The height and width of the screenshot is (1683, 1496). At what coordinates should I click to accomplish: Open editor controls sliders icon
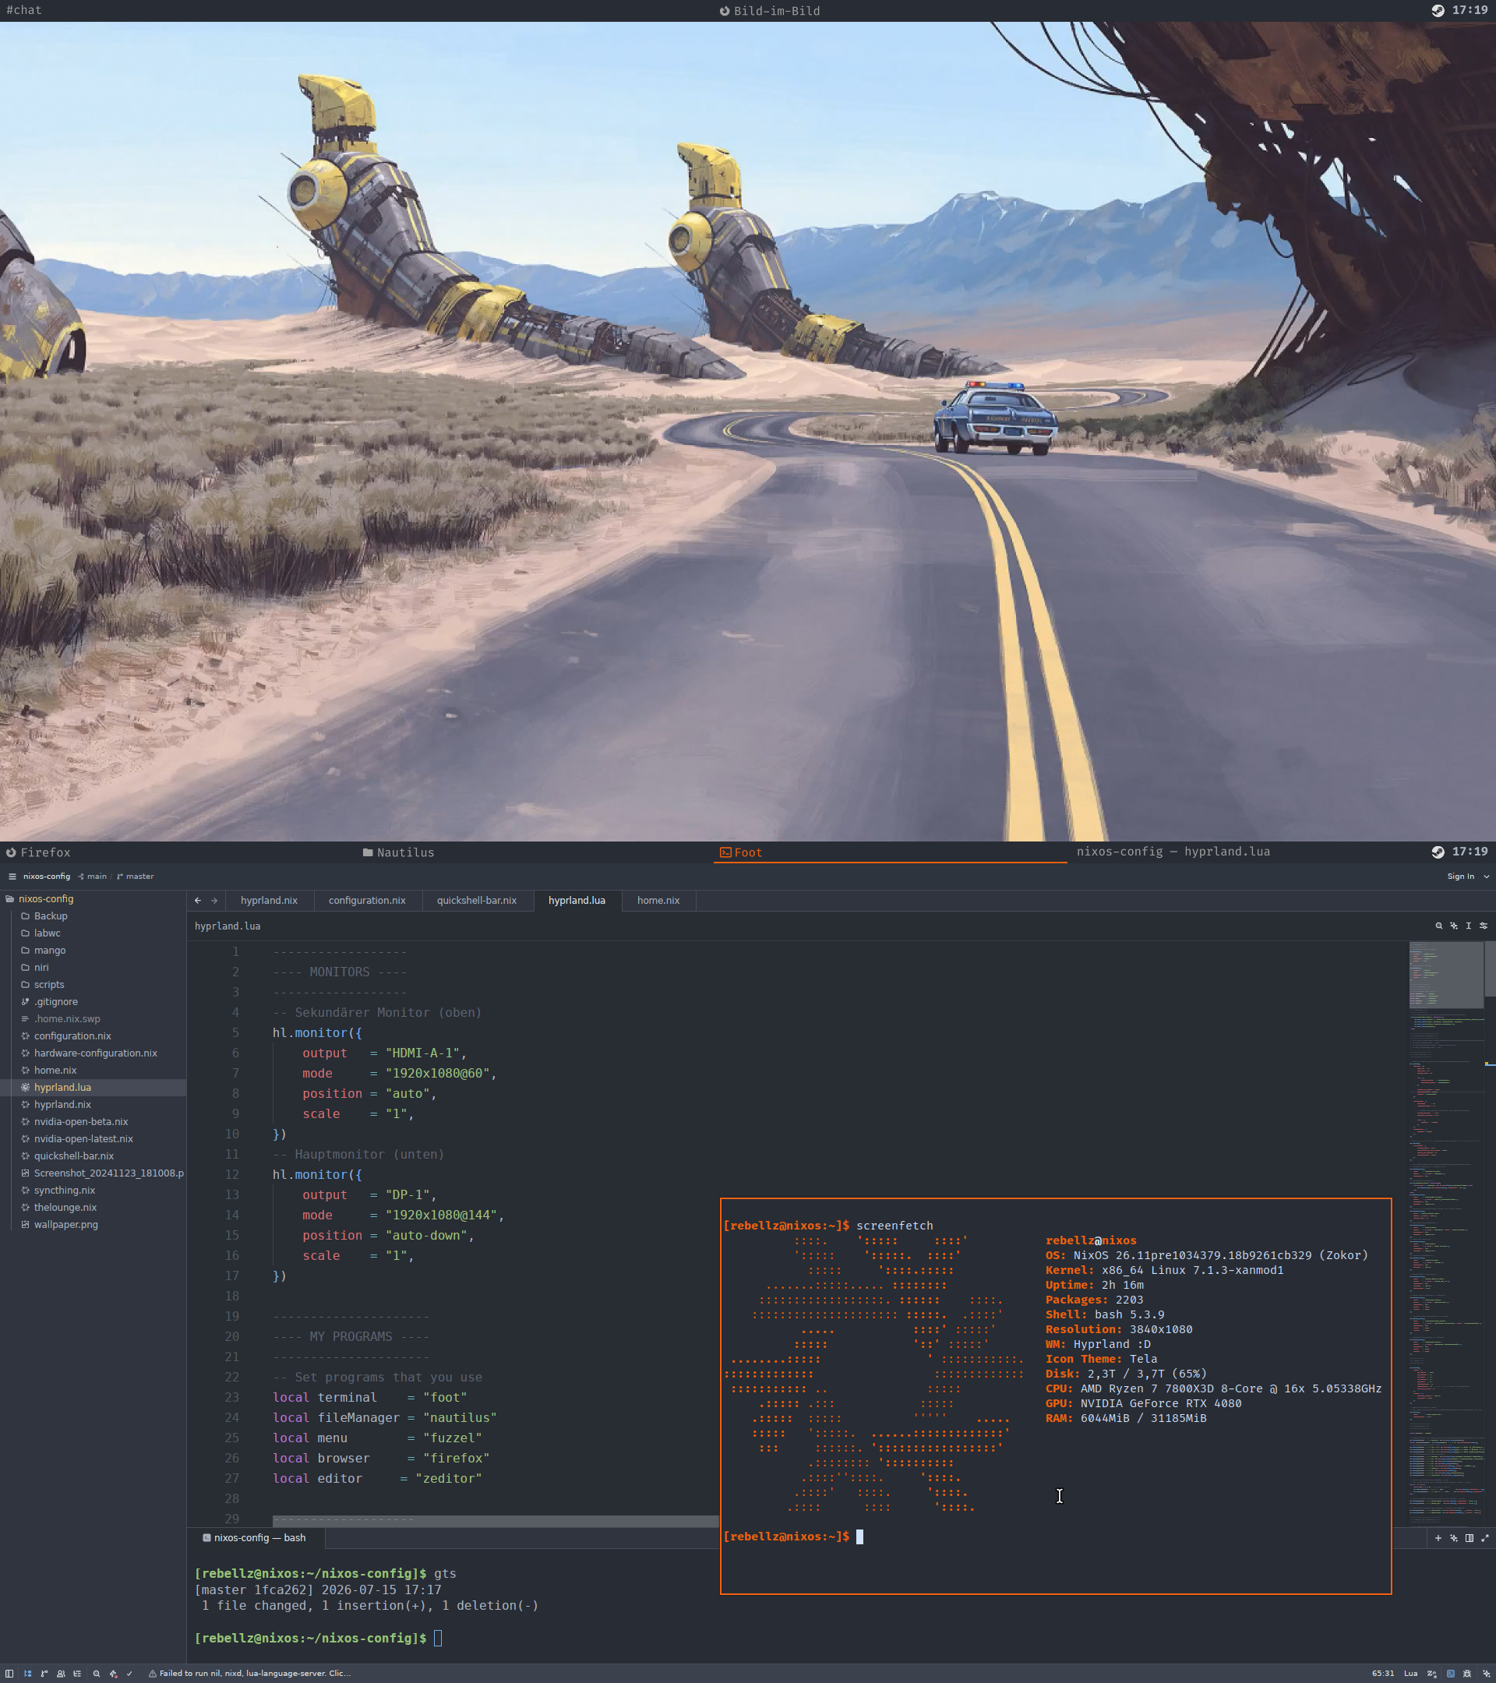(1484, 926)
